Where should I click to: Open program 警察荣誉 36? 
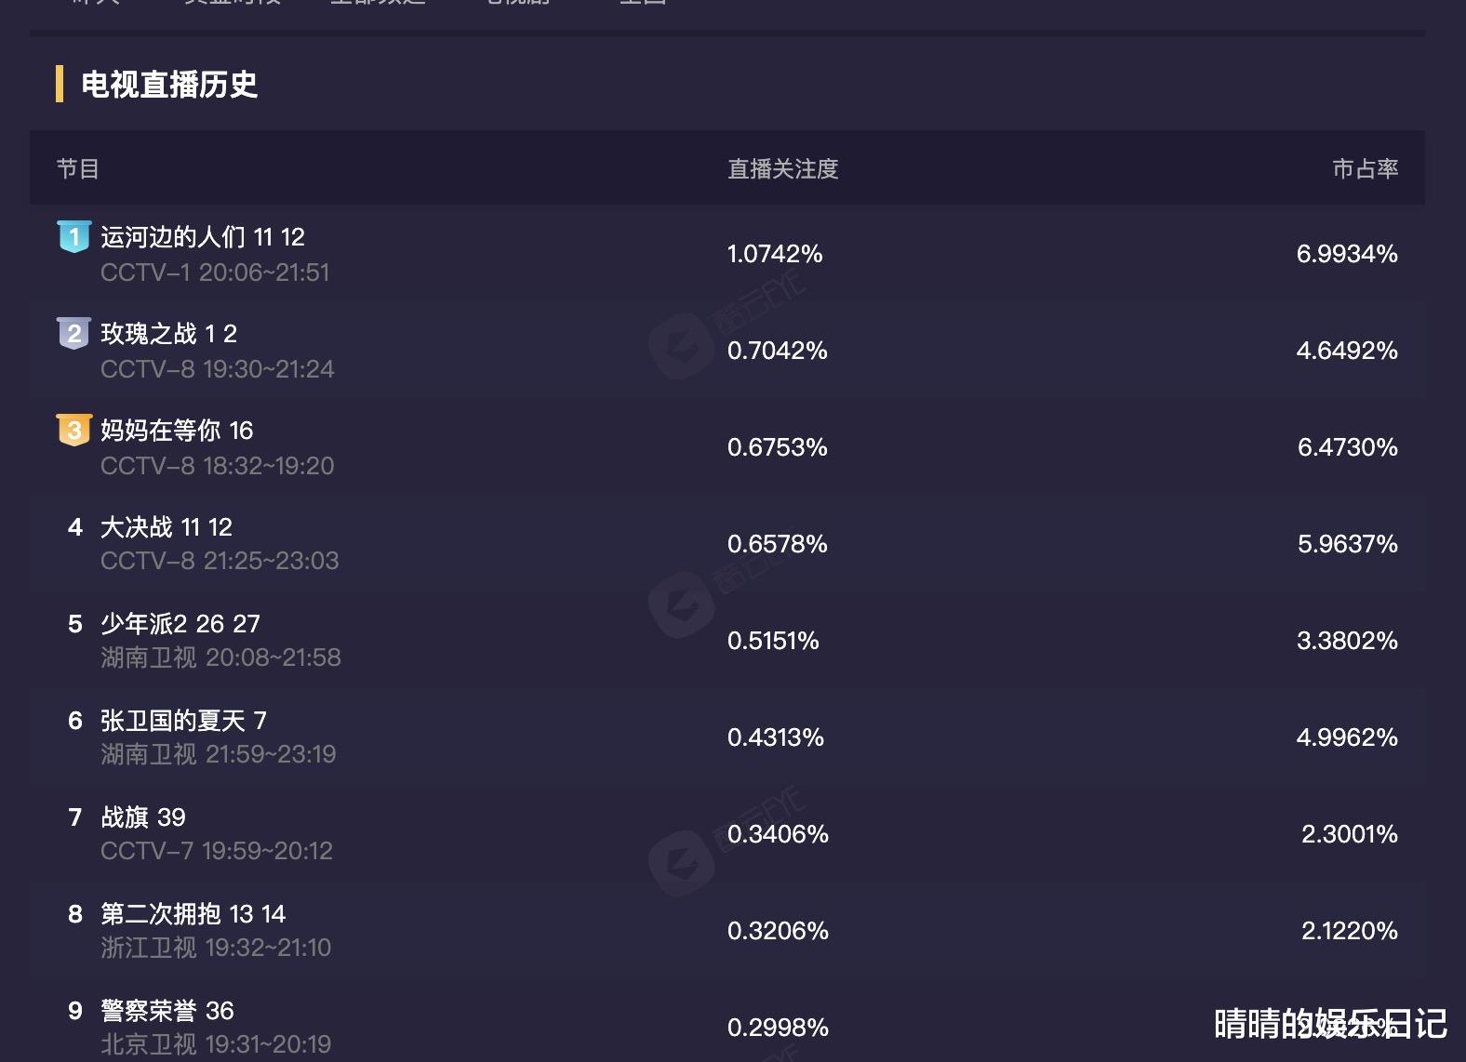(x=167, y=1011)
